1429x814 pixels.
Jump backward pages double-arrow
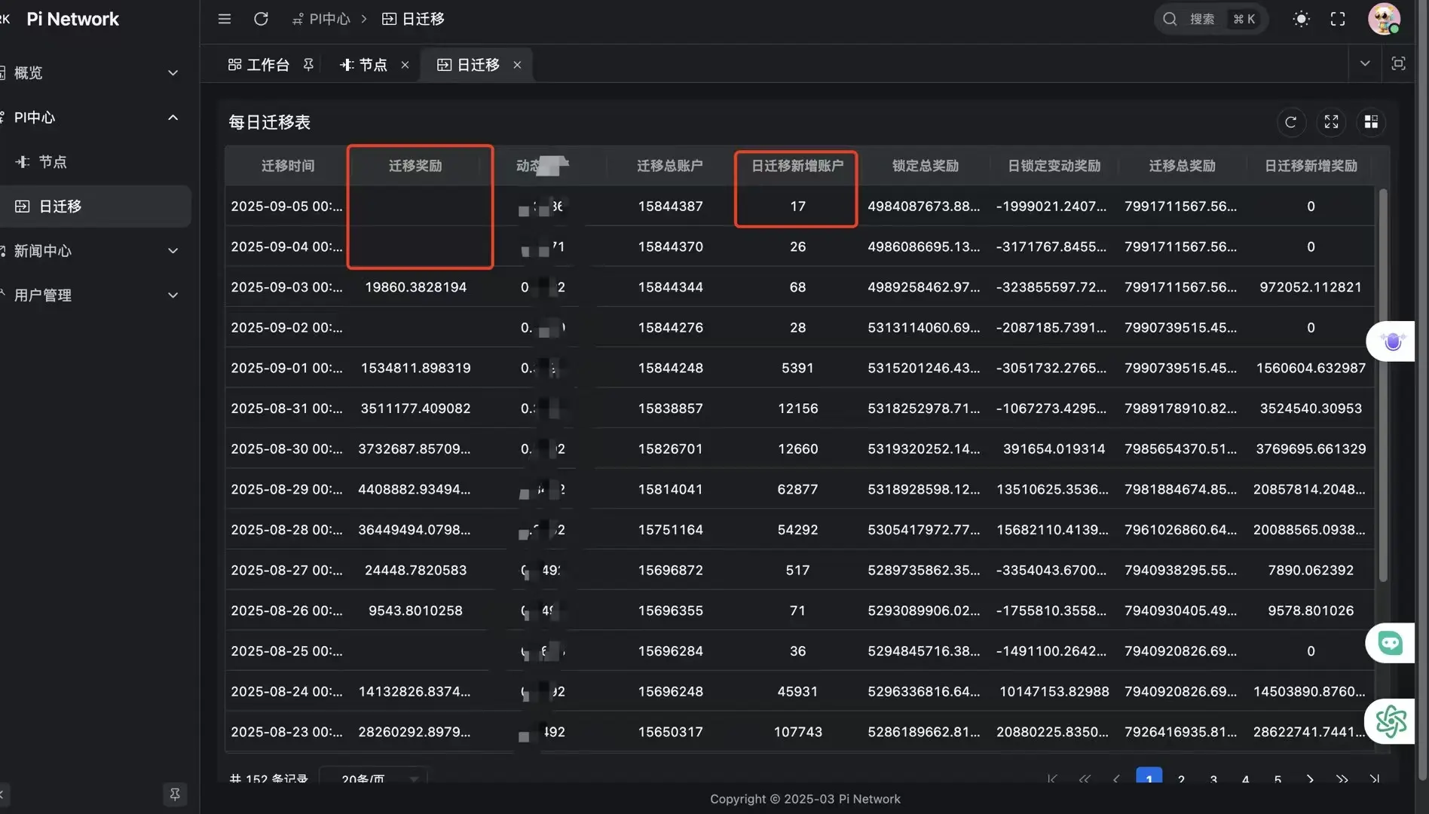point(1084,779)
